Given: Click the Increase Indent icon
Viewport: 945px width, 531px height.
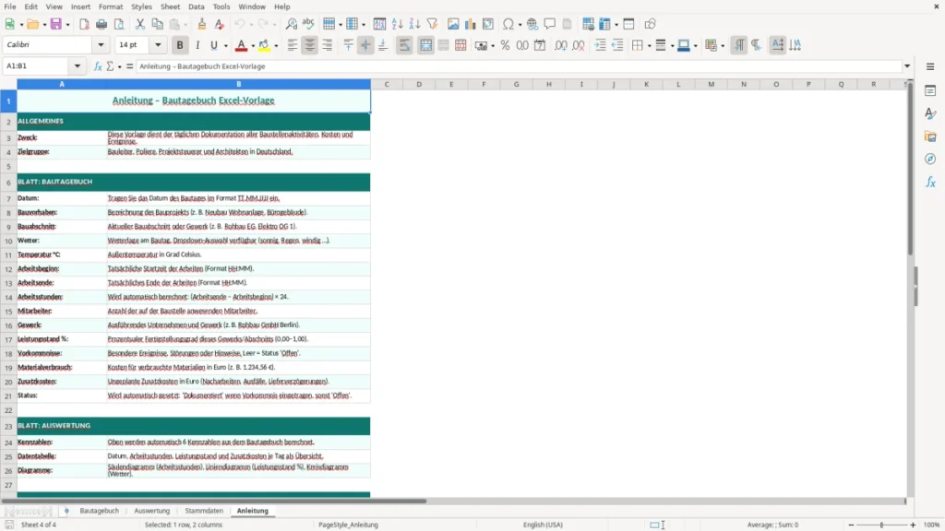Looking at the screenshot, I should [600, 45].
